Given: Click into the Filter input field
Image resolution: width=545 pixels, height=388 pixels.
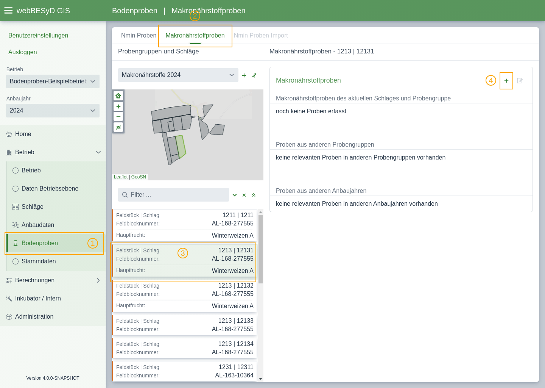Looking at the screenshot, I should click(x=173, y=195).
